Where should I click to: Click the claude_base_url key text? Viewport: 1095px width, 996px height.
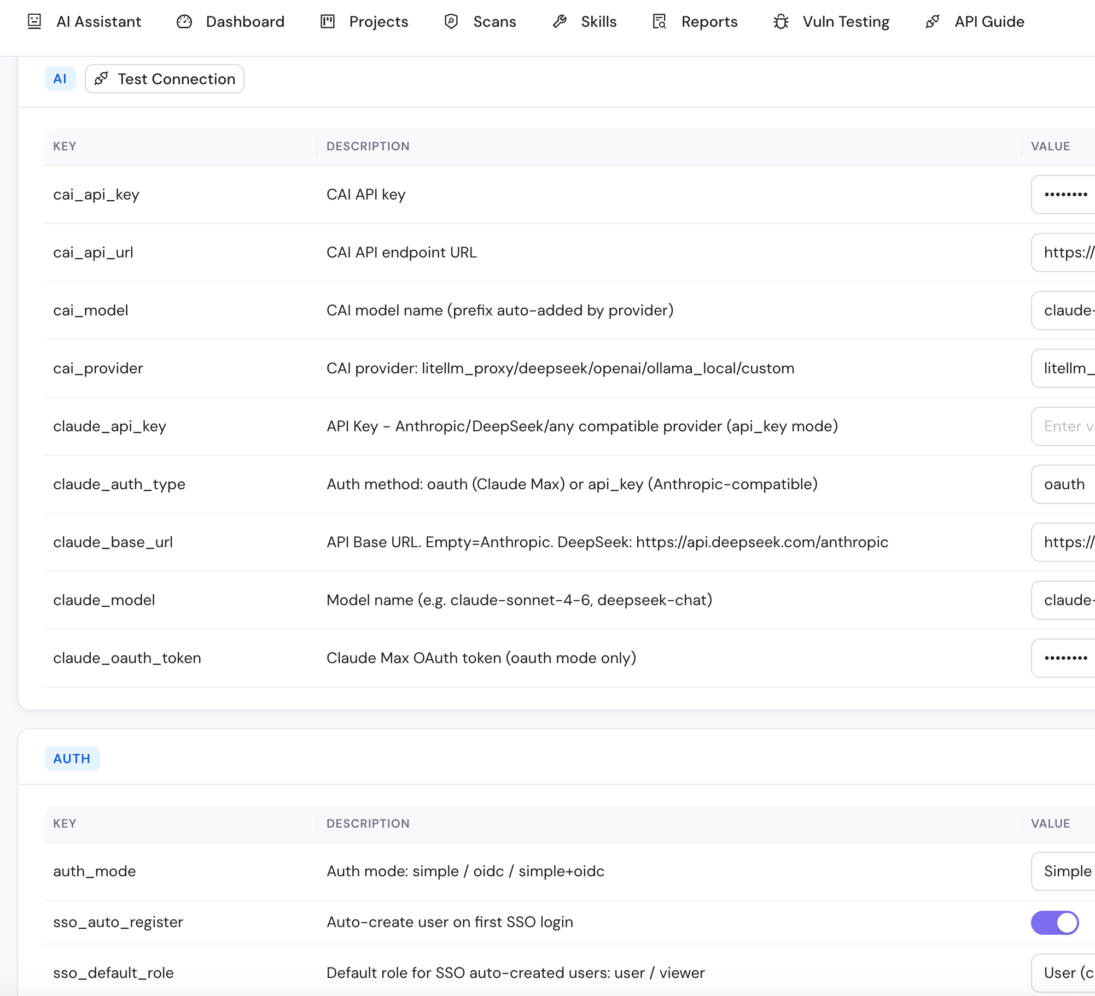coord(113,542)
